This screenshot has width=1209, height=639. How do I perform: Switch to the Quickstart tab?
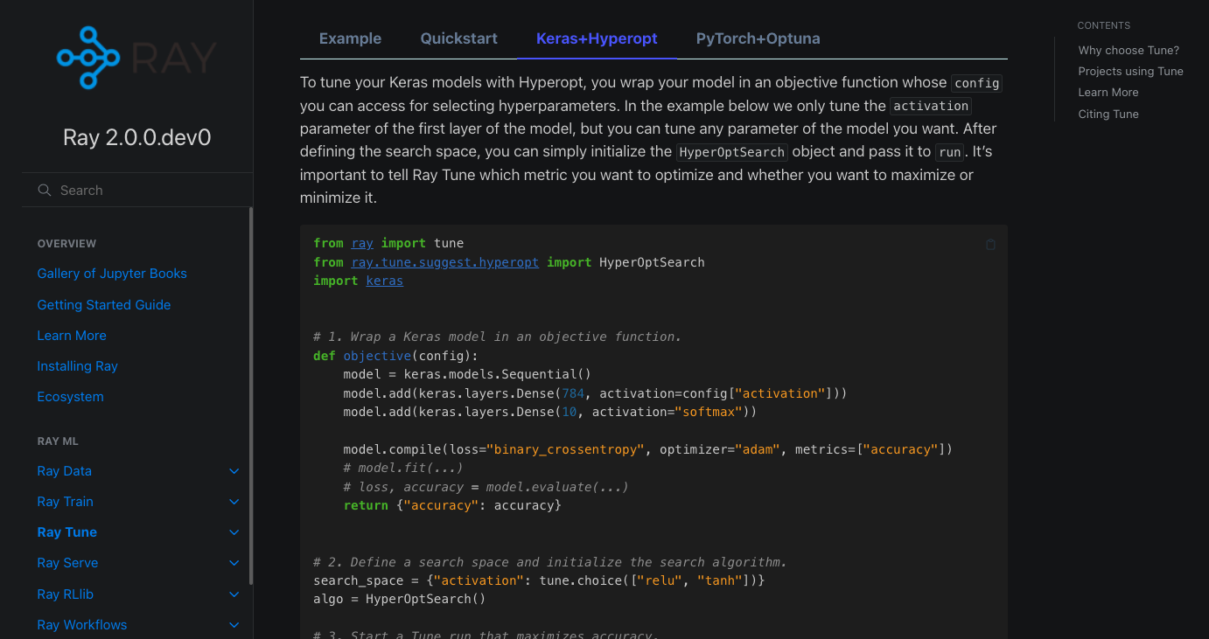[x=458, y=38]
